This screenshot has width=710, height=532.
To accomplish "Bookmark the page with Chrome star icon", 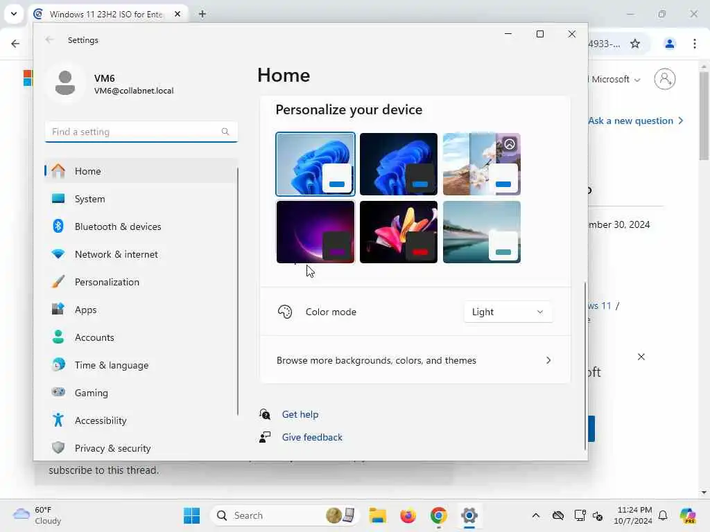I will tap(635, 44).
